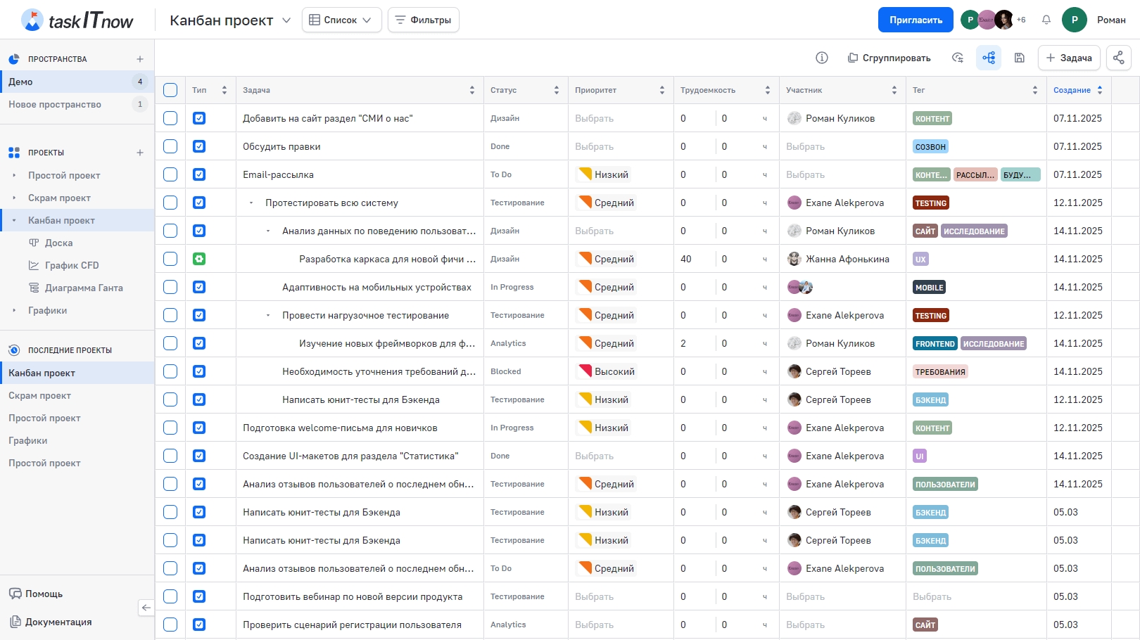Click the save view floppy disk icon

(x=1019, y=58)
